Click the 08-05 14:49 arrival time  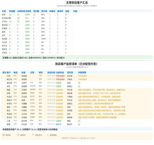[51, 76]
